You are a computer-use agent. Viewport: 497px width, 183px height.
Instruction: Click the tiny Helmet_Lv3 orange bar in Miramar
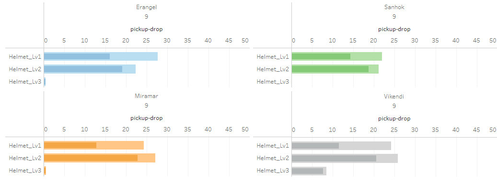(45, 171)
